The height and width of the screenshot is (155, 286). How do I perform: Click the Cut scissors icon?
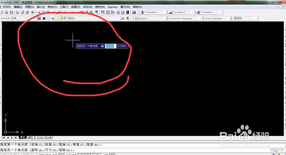pos(39,12)
